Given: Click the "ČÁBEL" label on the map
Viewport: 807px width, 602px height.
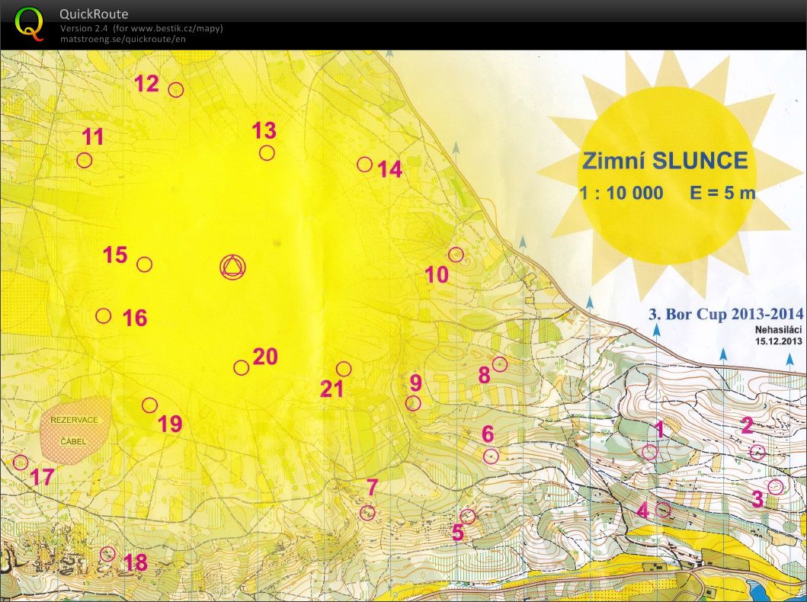Looking at the screenshot, I should tap(74, 441).
